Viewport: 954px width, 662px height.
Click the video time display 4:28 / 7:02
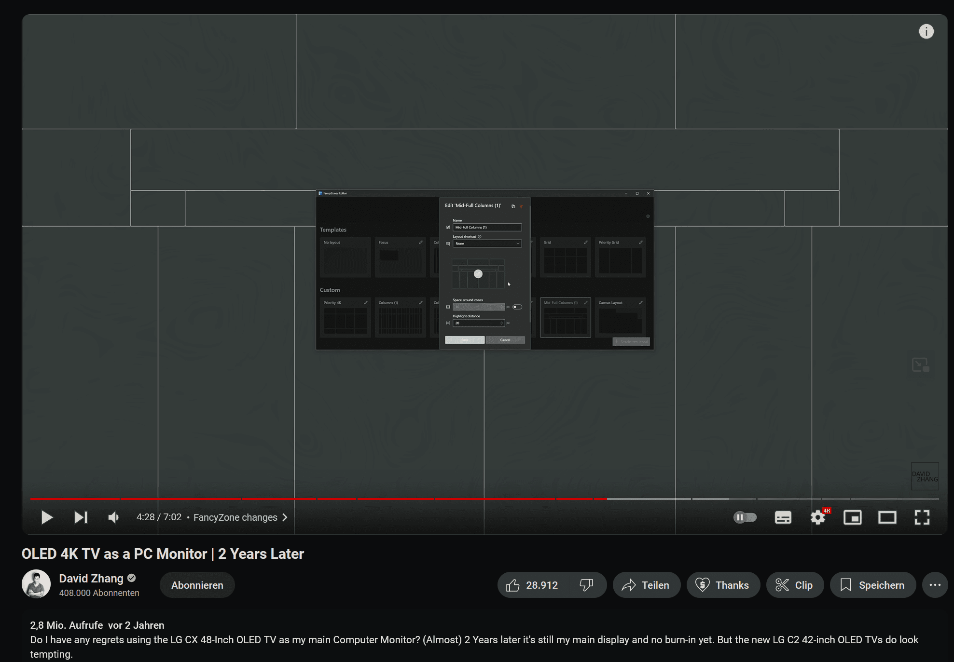tap(159, 517)
